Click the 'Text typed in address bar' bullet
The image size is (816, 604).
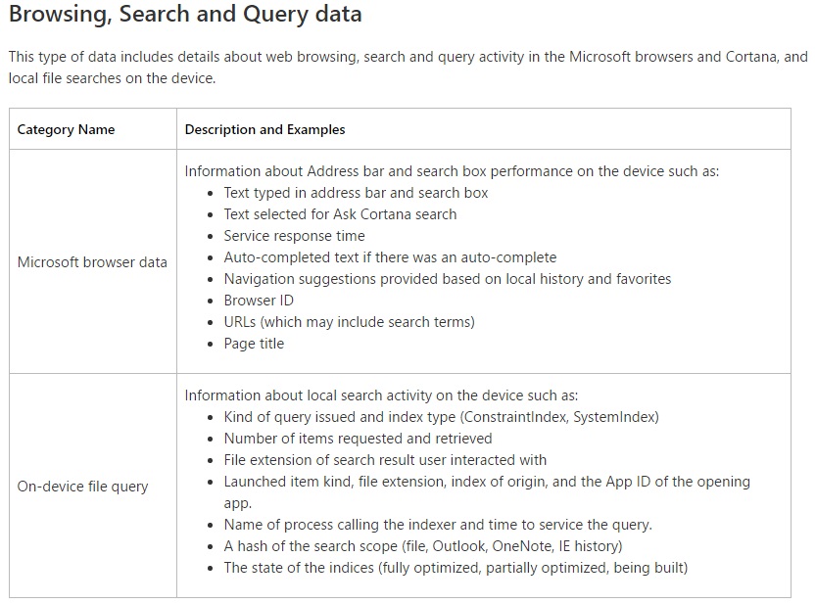356,193
